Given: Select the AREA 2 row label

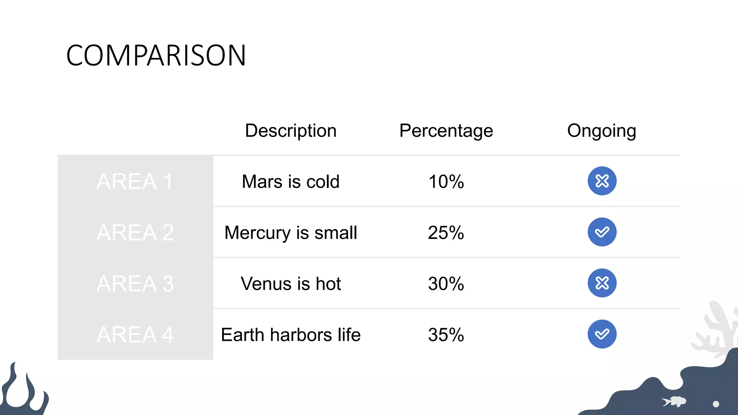Looking at the screenshot, I should click(135, 232).
